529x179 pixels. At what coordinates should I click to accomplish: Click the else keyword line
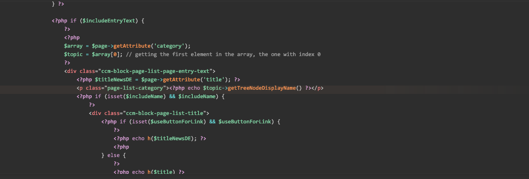(x=113, y=156)
